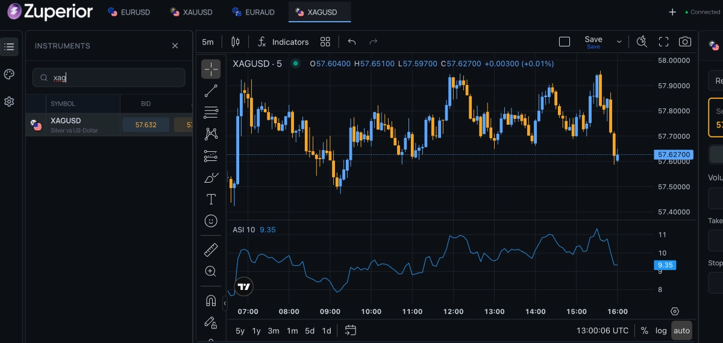Set chart range to 5y

(240, 330)
